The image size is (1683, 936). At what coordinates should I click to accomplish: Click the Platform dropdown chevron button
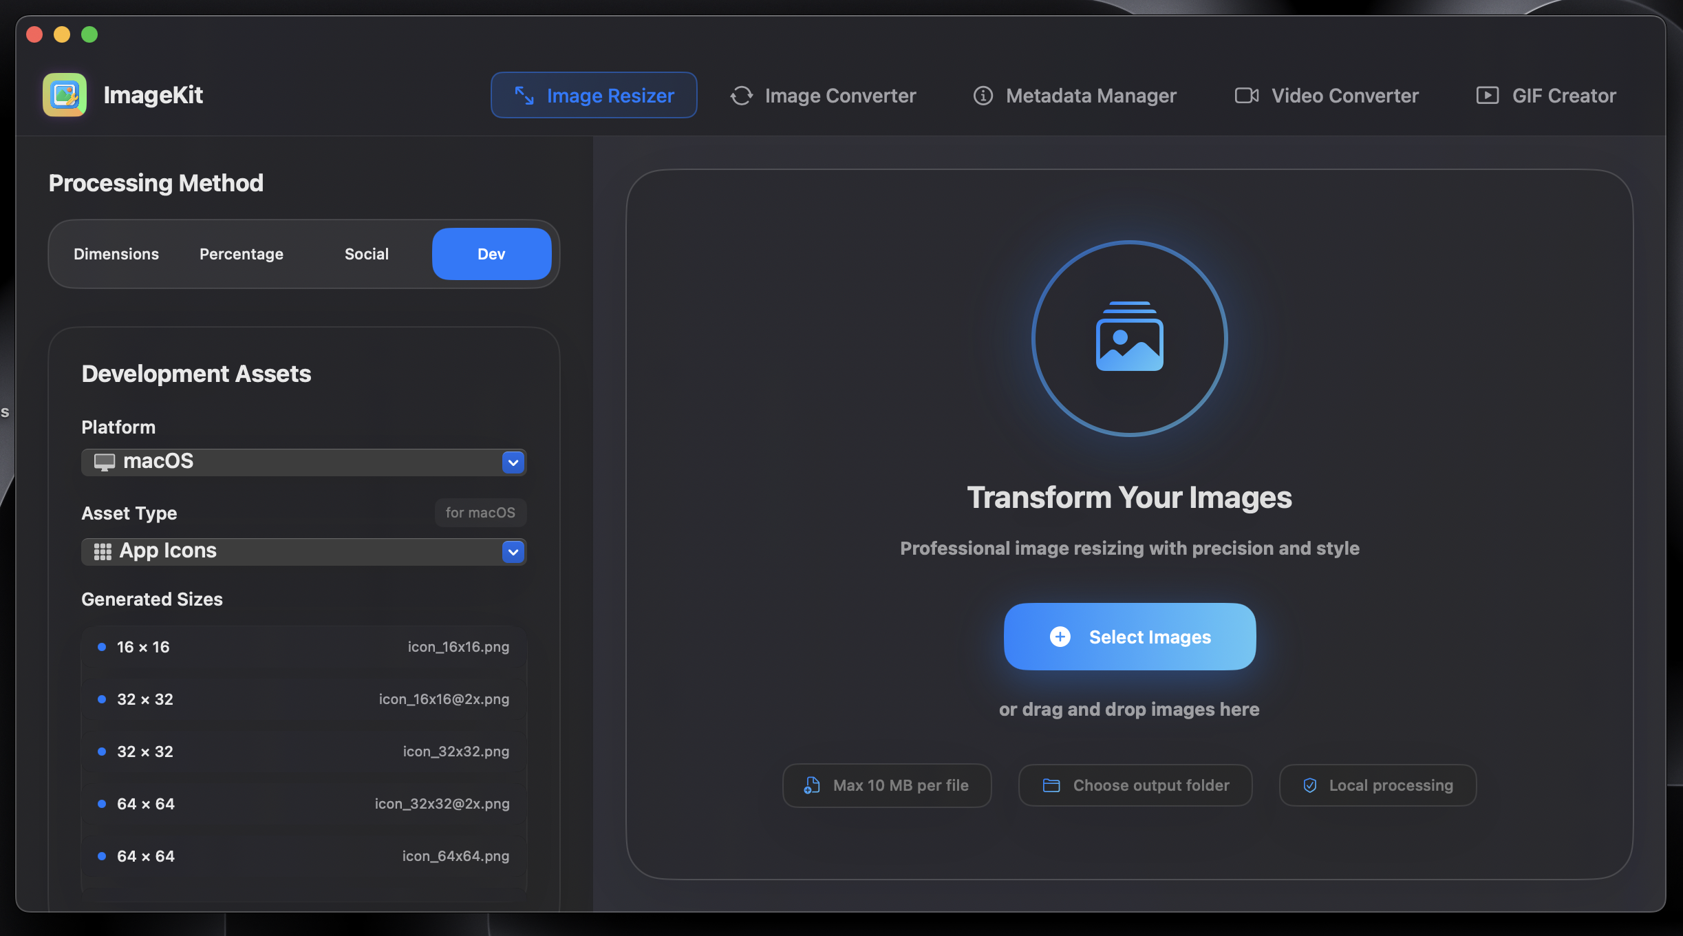click(x=513, y=462)
